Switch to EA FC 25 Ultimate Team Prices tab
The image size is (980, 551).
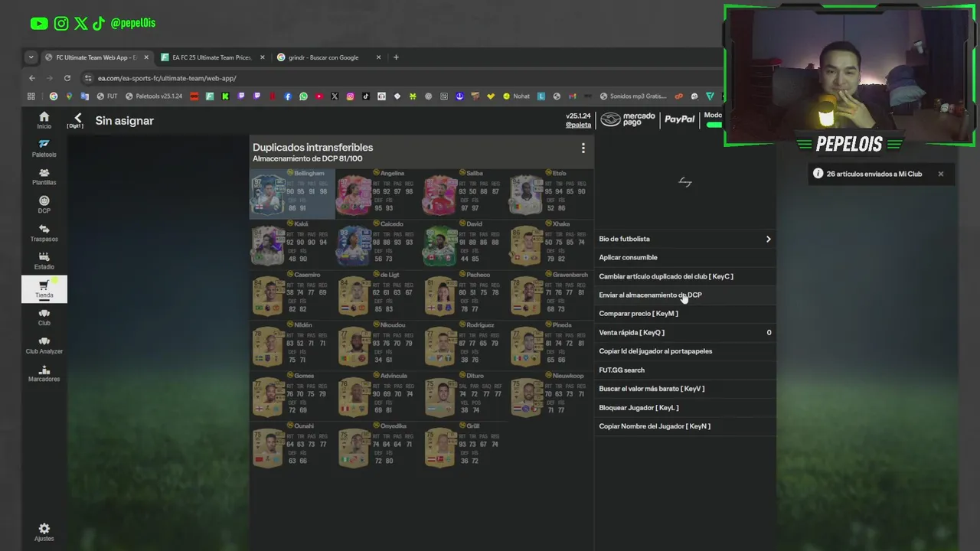tap(211, 57)
